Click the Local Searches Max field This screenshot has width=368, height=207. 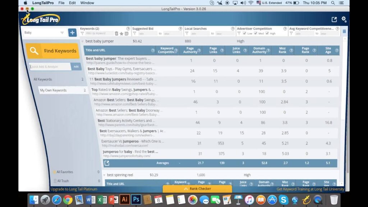225,33
